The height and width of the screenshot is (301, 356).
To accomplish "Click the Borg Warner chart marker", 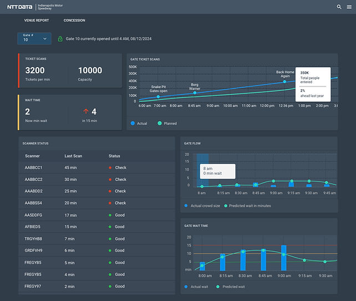I will (195, 93).
